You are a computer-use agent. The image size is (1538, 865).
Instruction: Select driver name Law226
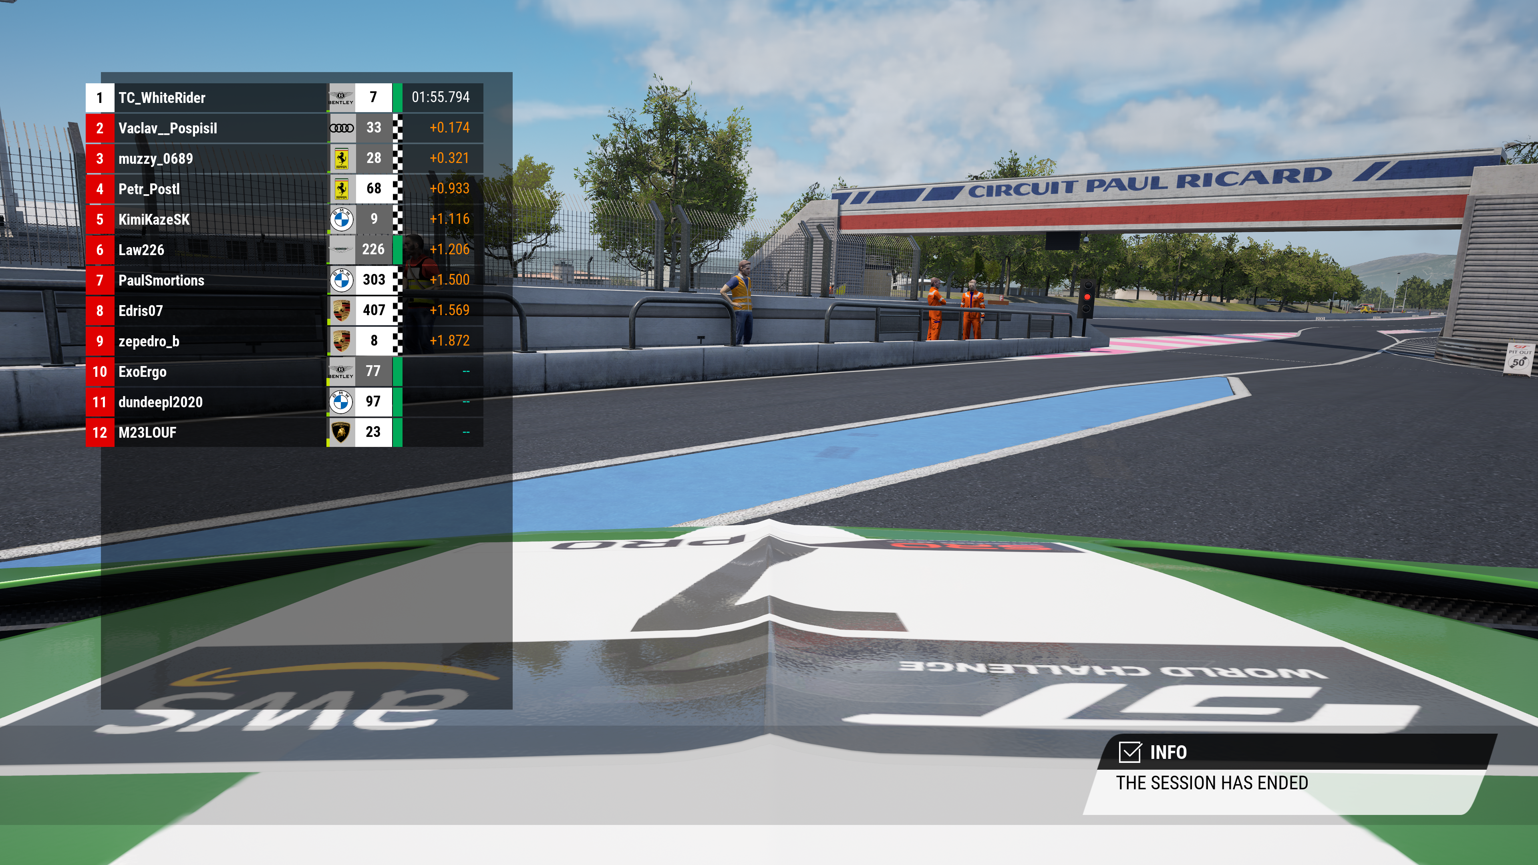(x=141, y=250)
